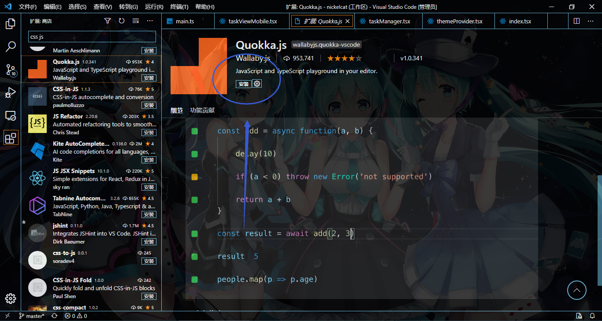Open the Remote Explorer icon

(x=10, y=116)
